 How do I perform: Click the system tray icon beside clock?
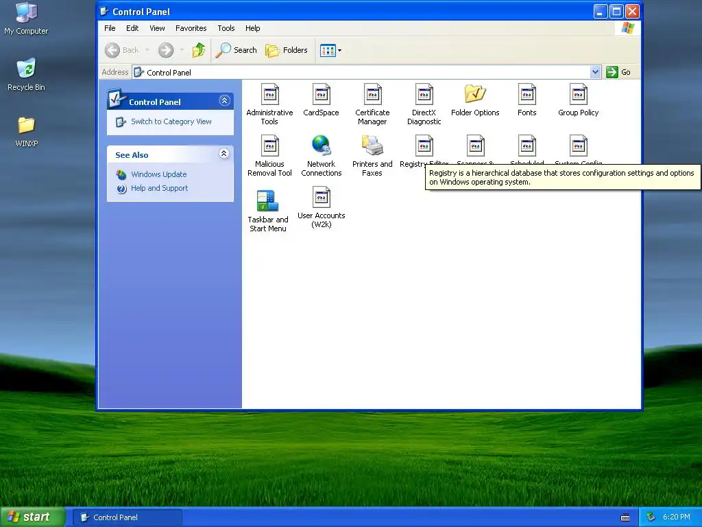(651, 517)
